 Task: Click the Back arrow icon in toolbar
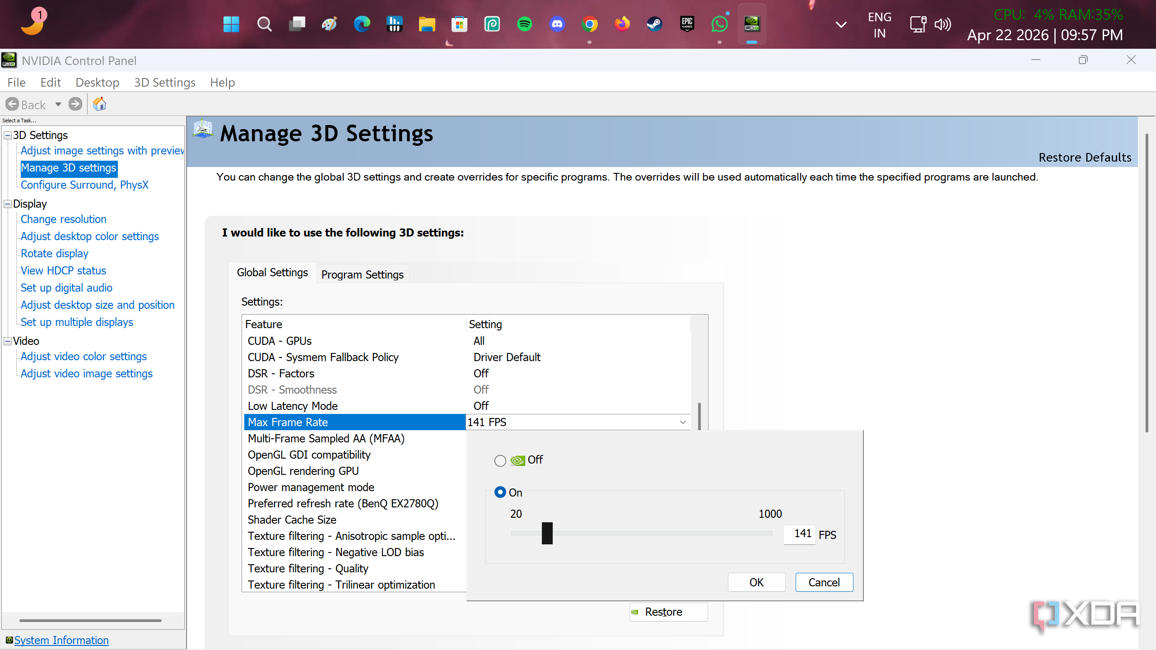point(12,104)
